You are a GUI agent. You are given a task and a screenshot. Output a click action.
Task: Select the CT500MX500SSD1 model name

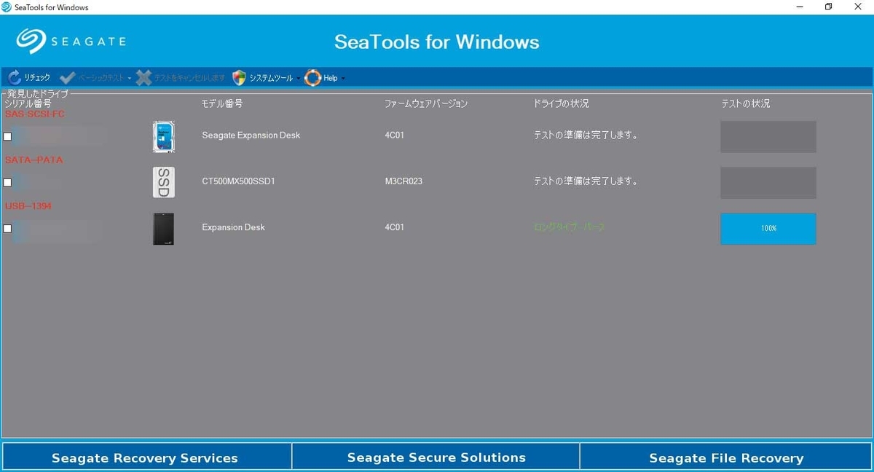(x=238, y=181)
